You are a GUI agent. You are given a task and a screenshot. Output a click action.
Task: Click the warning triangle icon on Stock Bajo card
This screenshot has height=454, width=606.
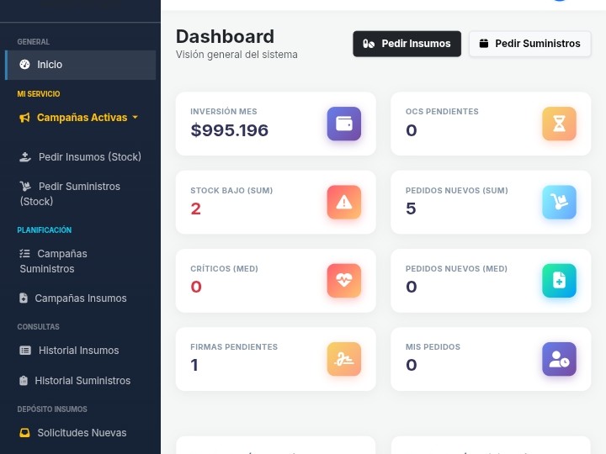[343, 202]
